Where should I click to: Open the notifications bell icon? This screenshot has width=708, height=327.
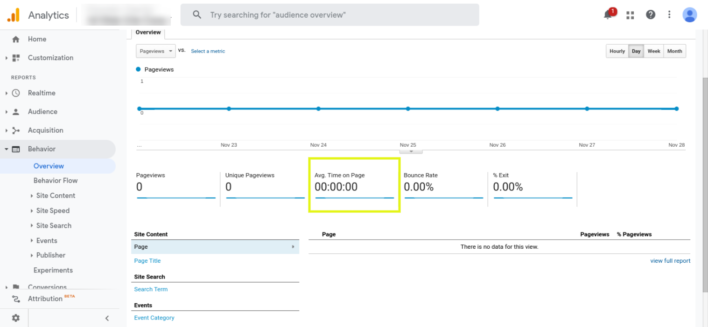(x=608, y=15)
